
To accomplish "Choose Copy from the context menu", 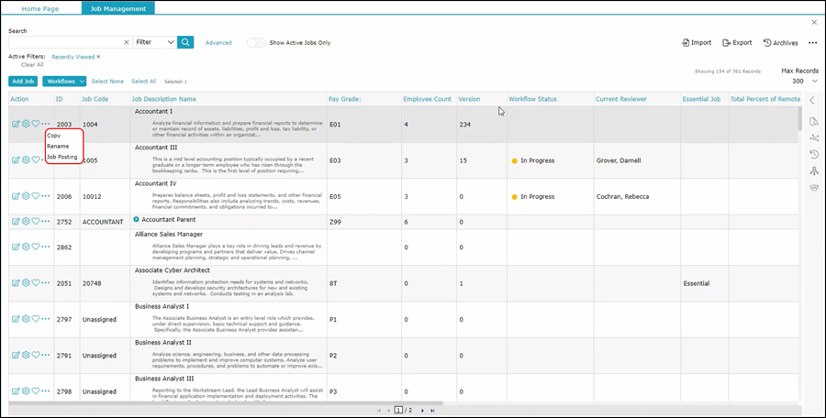I will (54, 135).
